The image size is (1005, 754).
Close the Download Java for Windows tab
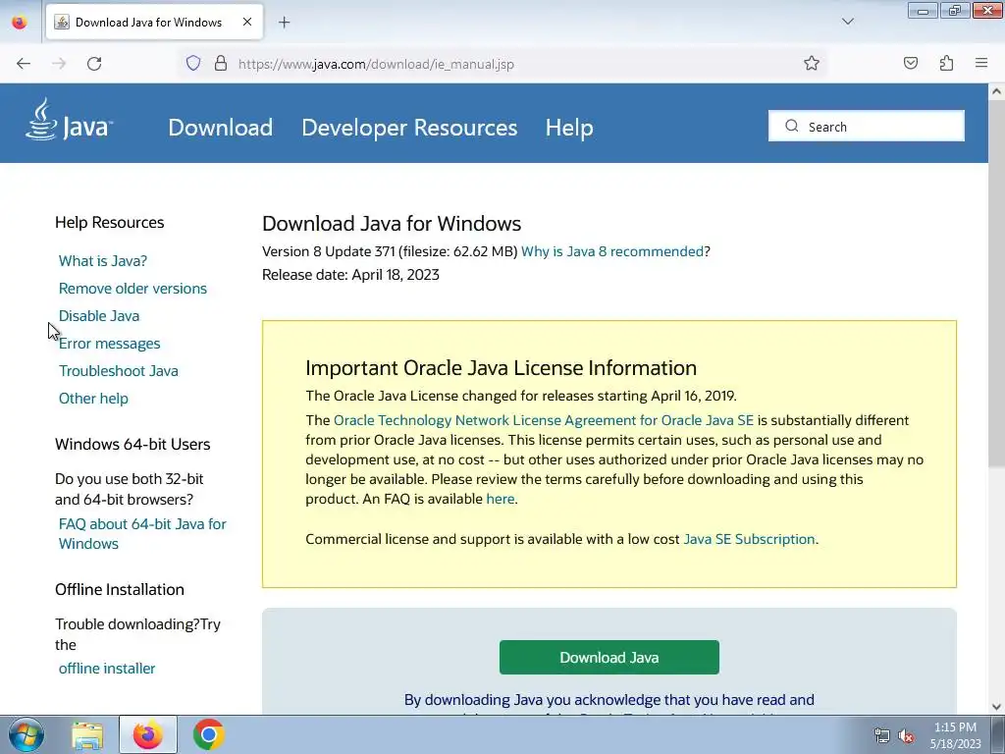(247, 23)
